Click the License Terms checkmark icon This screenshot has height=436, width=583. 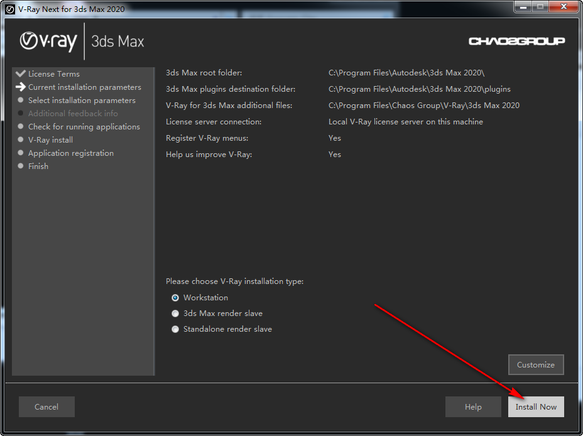coord(21,74)
